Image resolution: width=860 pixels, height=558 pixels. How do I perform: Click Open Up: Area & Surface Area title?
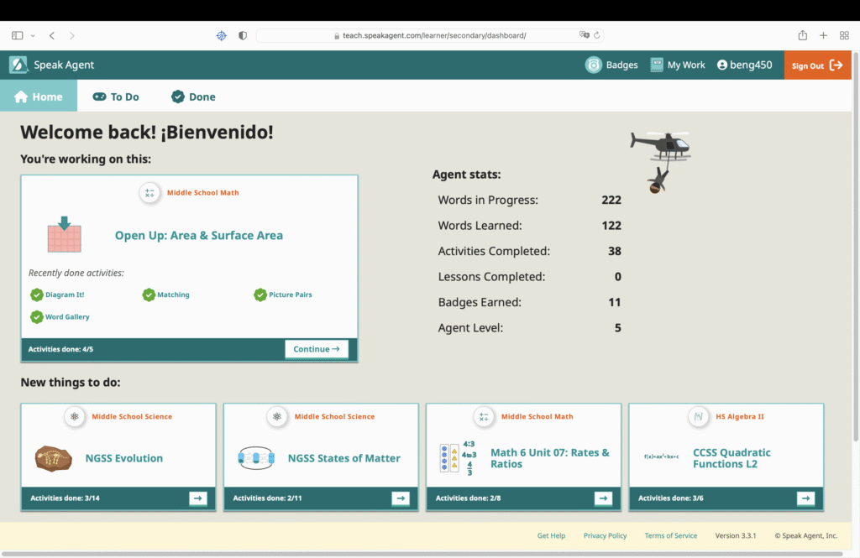coord(199,235)
